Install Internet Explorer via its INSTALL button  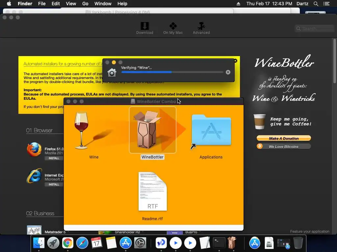54,184
